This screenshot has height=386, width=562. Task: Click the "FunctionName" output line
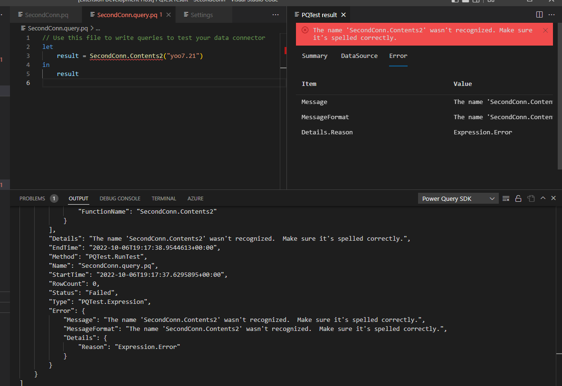[147, 212]
